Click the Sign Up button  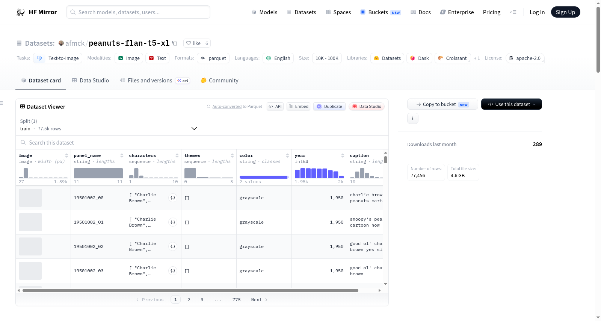(566, 12)
